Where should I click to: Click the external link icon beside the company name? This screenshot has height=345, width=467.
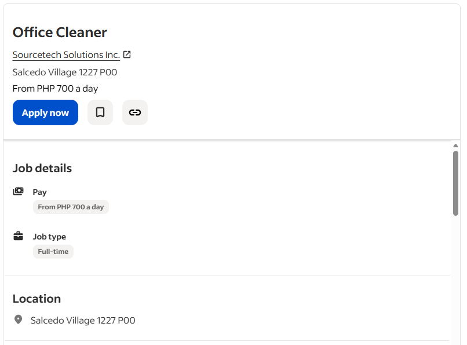127,55
